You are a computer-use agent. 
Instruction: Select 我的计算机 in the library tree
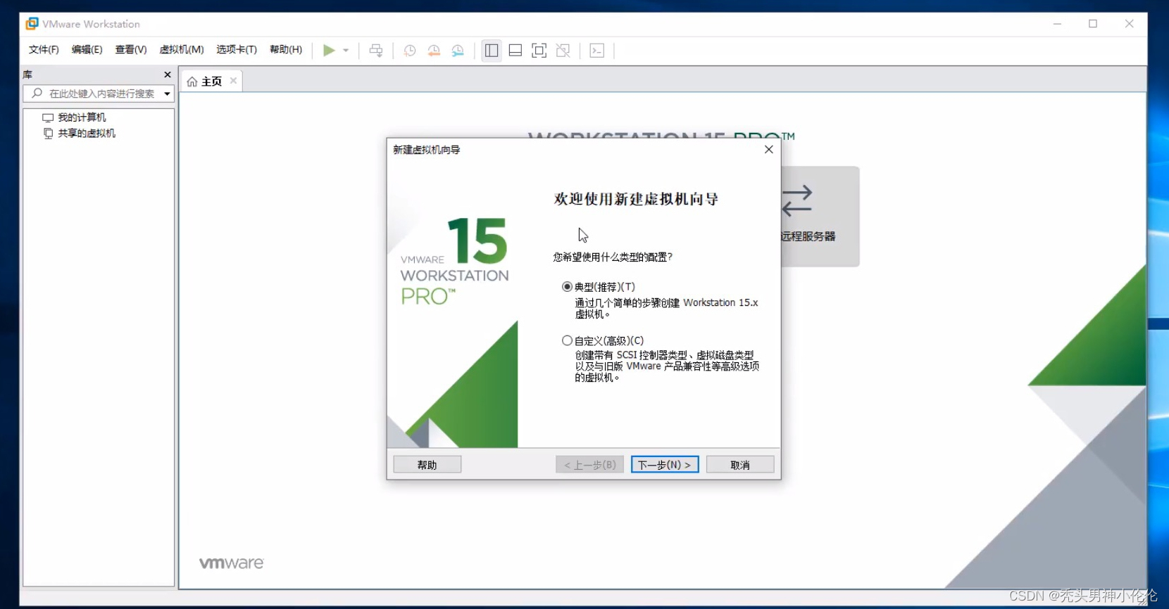coord(82,117)
